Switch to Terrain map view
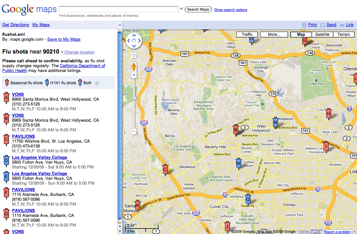The image size is (357, 234). 344,35
